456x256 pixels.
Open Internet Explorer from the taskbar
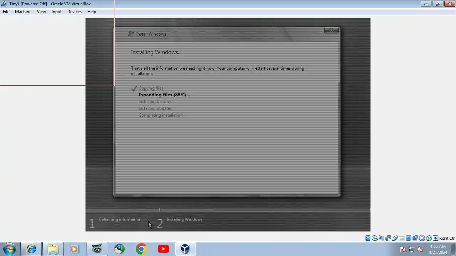(x=31, y=249)
